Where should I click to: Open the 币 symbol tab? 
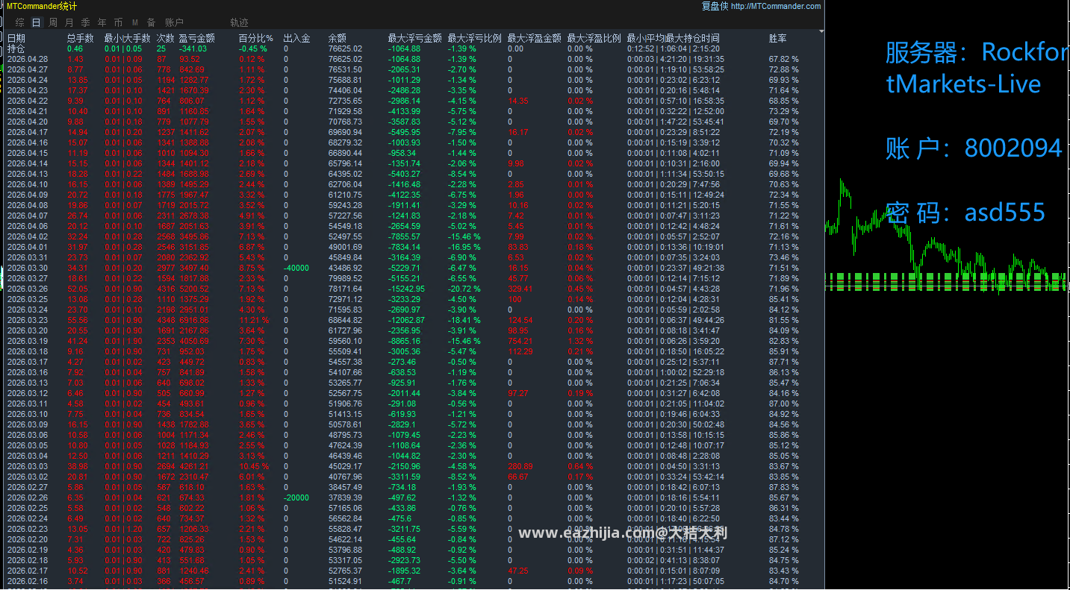click(119, 23)
